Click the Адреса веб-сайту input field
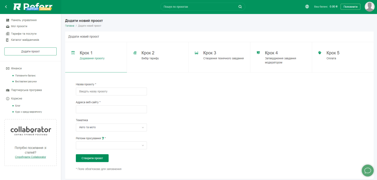The image size is (377, 180). (x=111, y=109)
